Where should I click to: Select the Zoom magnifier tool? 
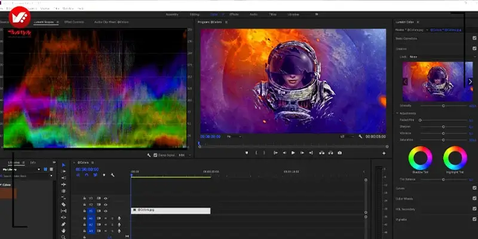point(64,237)
